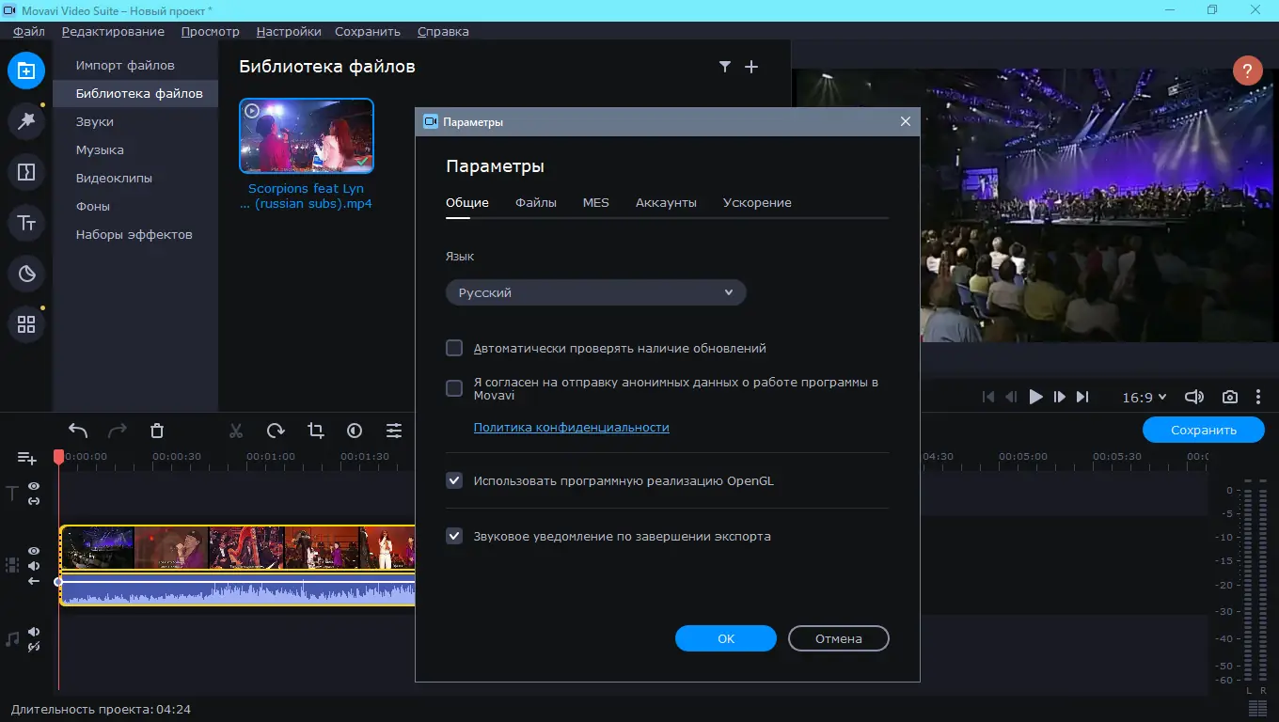1279x722 pixels.
Task: Open the Справка menu
Action: (443, 31)
